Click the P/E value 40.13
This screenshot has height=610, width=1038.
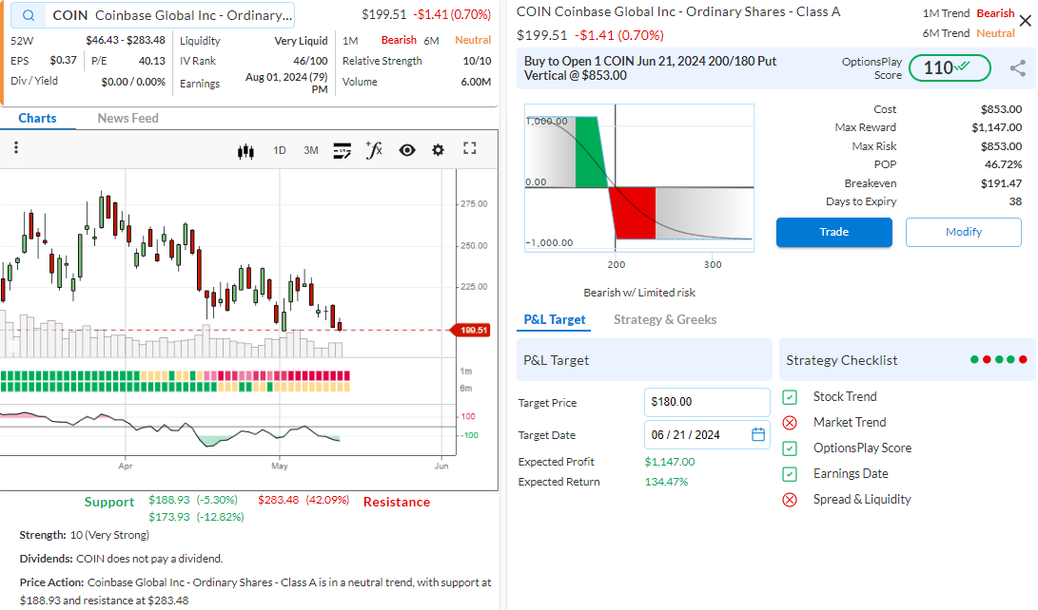(x=151, y=61)
